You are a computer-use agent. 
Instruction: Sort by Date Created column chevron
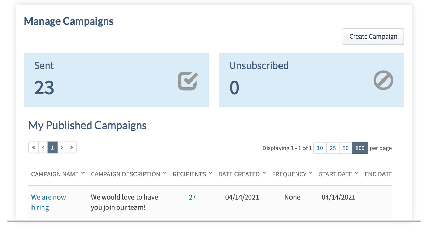pyautogui.click(x=264, y=173)
